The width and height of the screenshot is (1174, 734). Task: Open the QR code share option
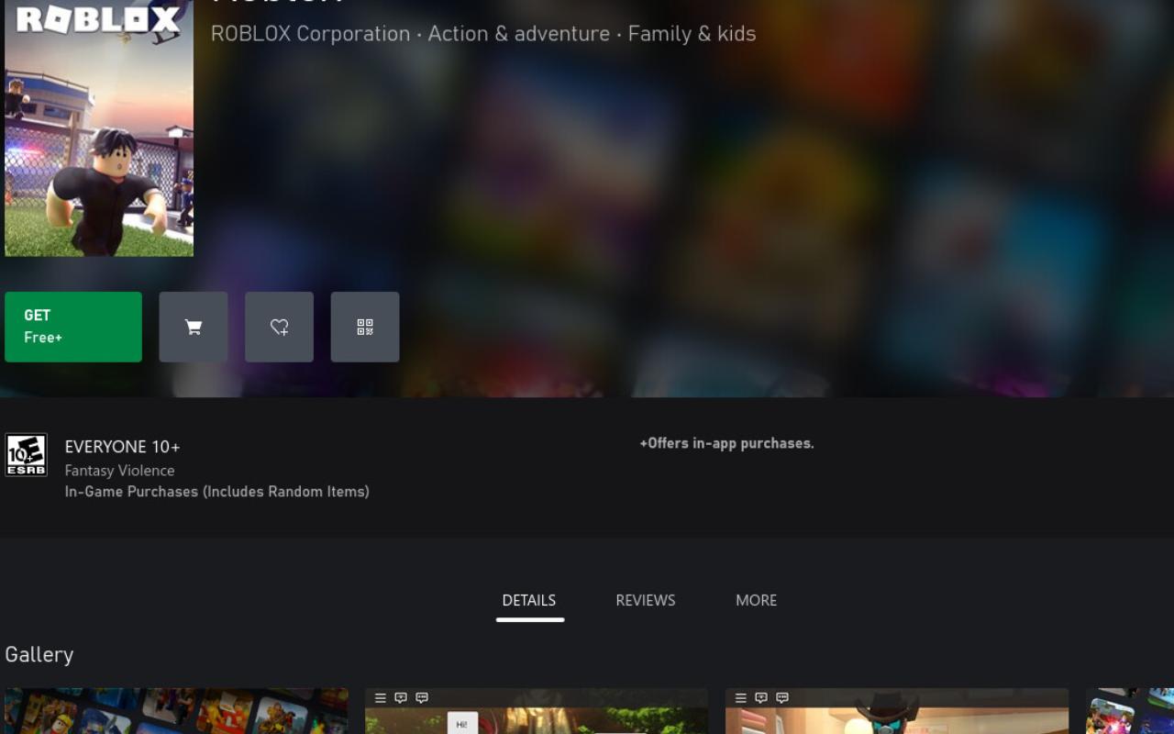pos(365,327)
